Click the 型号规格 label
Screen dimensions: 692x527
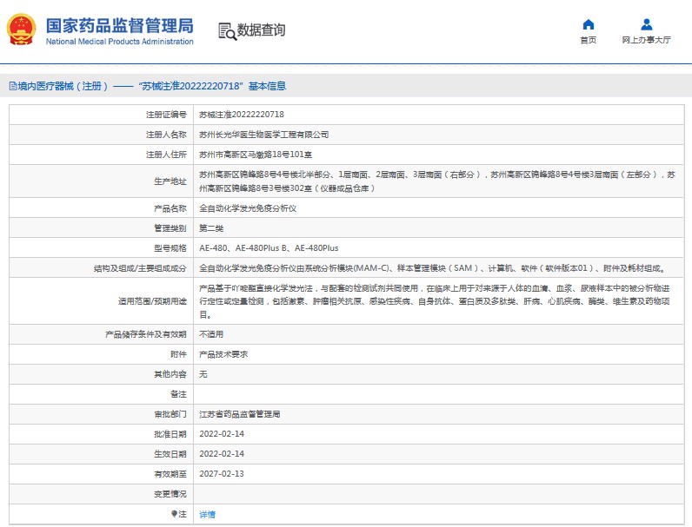pyautogui.click(x=170, y=248)
